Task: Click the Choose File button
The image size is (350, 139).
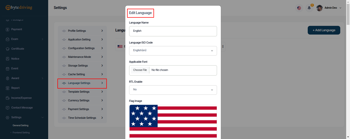Action: coord(140,70)
